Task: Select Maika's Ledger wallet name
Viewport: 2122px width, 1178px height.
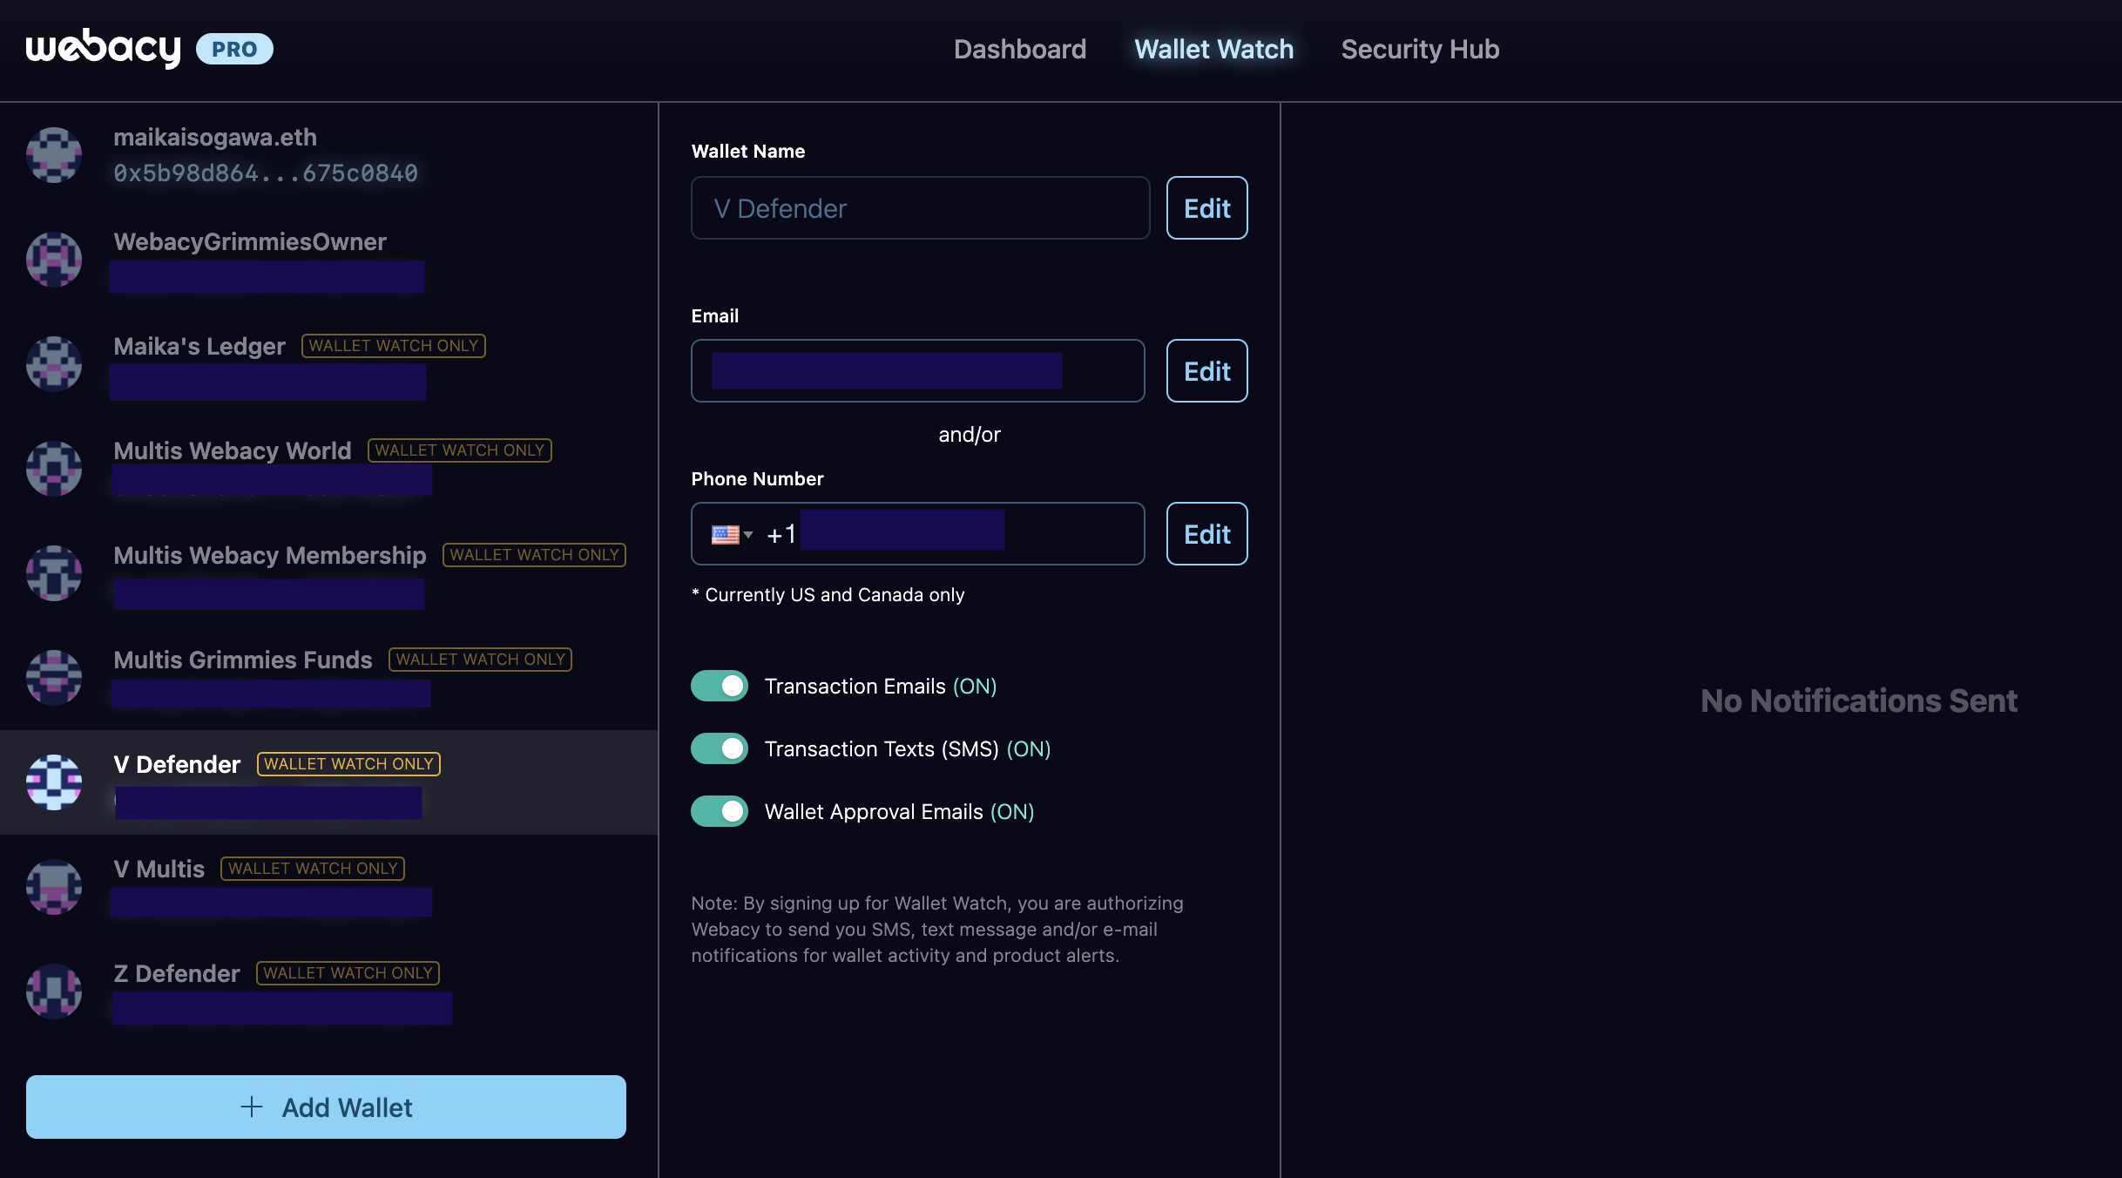Action: tap(199, 347)
